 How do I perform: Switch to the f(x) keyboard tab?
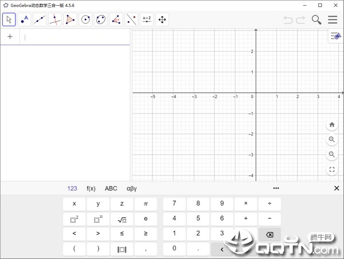tap(91, 189)
